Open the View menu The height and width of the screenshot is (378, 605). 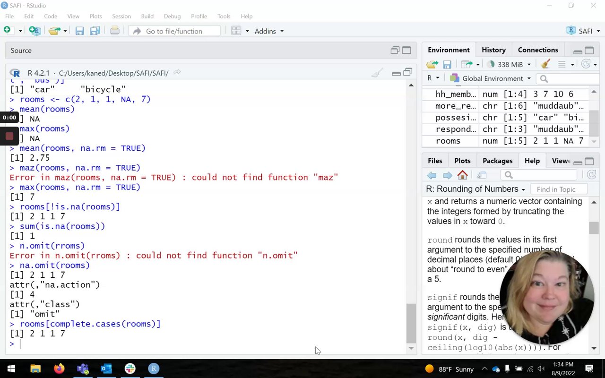[73, 16]
